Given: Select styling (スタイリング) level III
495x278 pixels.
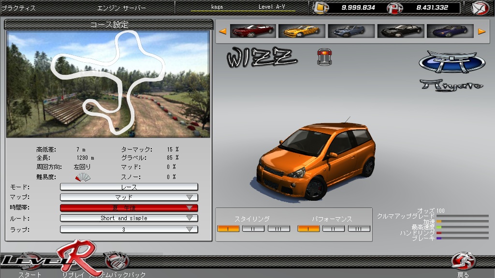Looking at the screenshot, I should [x=279, y=228].
